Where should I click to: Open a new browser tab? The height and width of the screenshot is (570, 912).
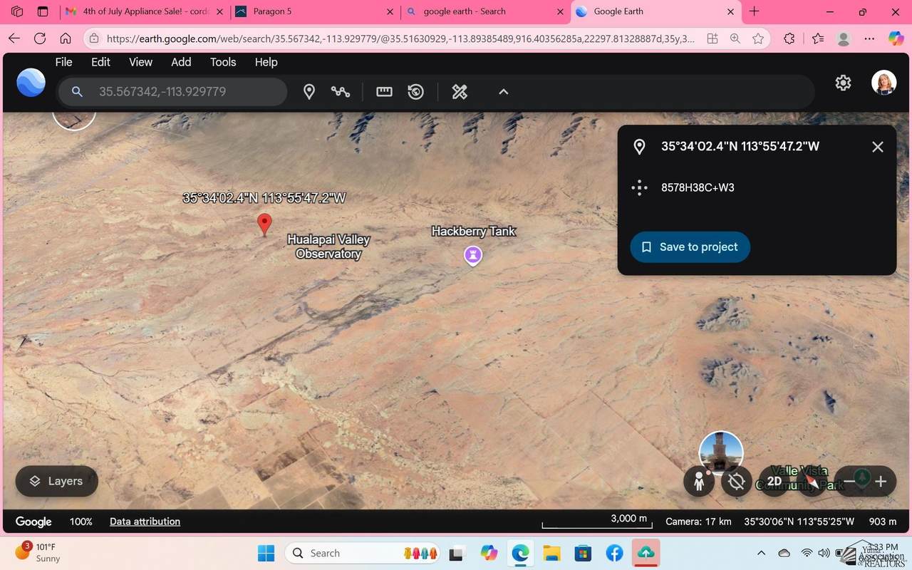pos(755,11)
